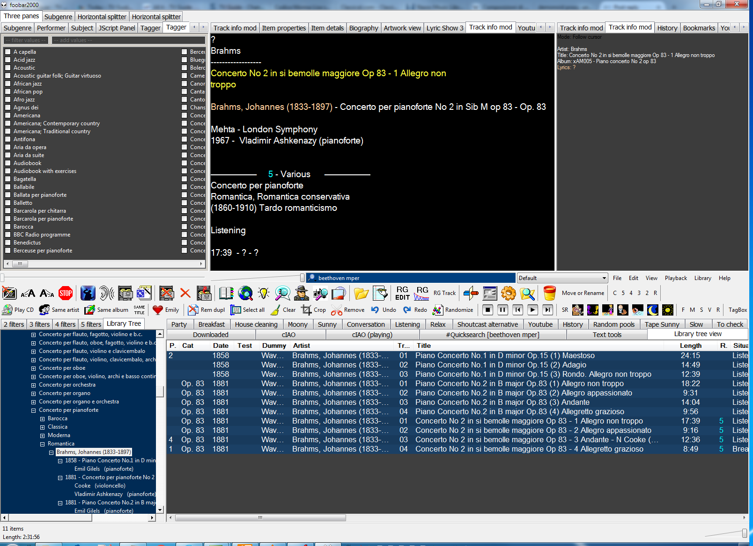
Task: Click the red STOP sign icon
Action: click(x=66, y=293)
